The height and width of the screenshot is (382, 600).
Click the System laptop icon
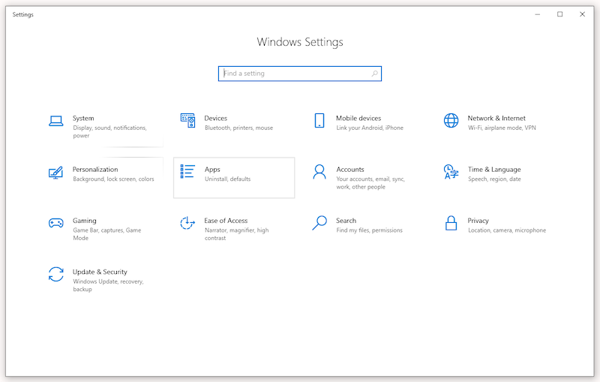point(55,121)
